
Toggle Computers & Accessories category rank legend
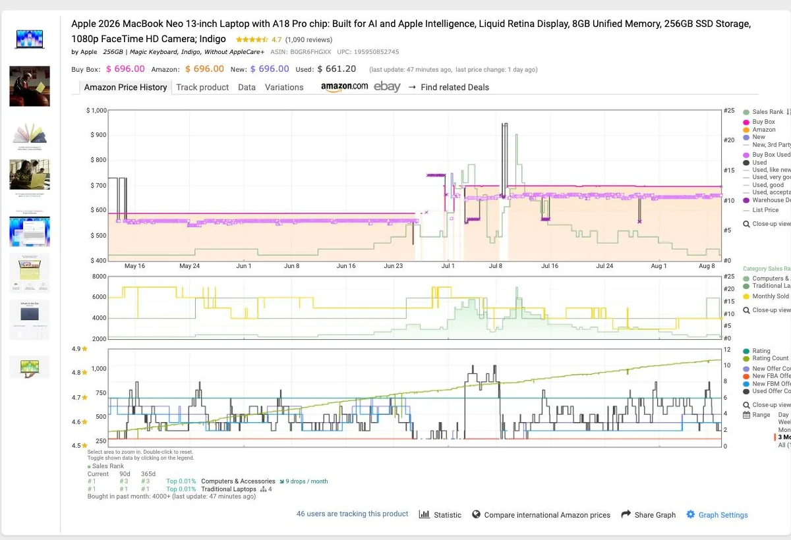767,279
